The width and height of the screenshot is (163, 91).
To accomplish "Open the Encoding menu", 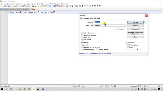I will pyautogui.click(x=19, y=4).
